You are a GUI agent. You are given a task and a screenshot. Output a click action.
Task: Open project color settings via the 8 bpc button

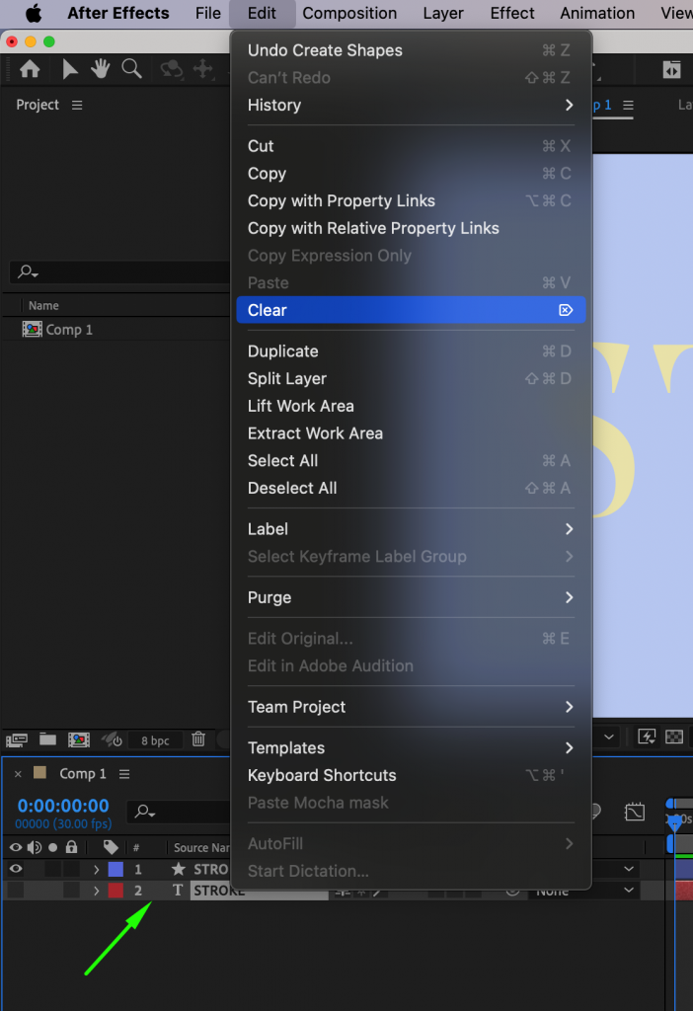(x=155, y=740)
